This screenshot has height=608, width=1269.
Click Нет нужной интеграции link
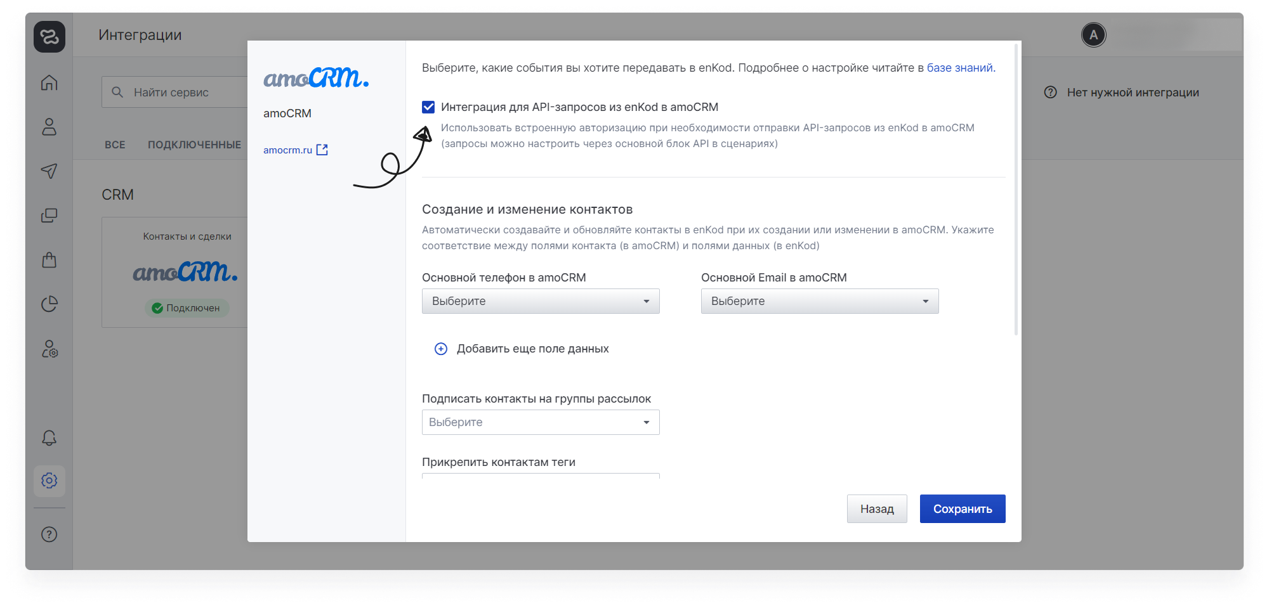pos(1133,93)
